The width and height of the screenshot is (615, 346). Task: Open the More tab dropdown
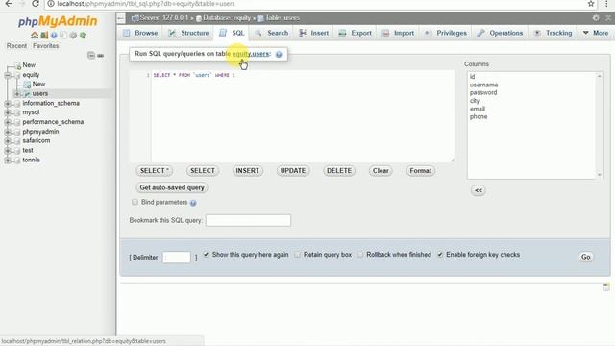(596, 33)
